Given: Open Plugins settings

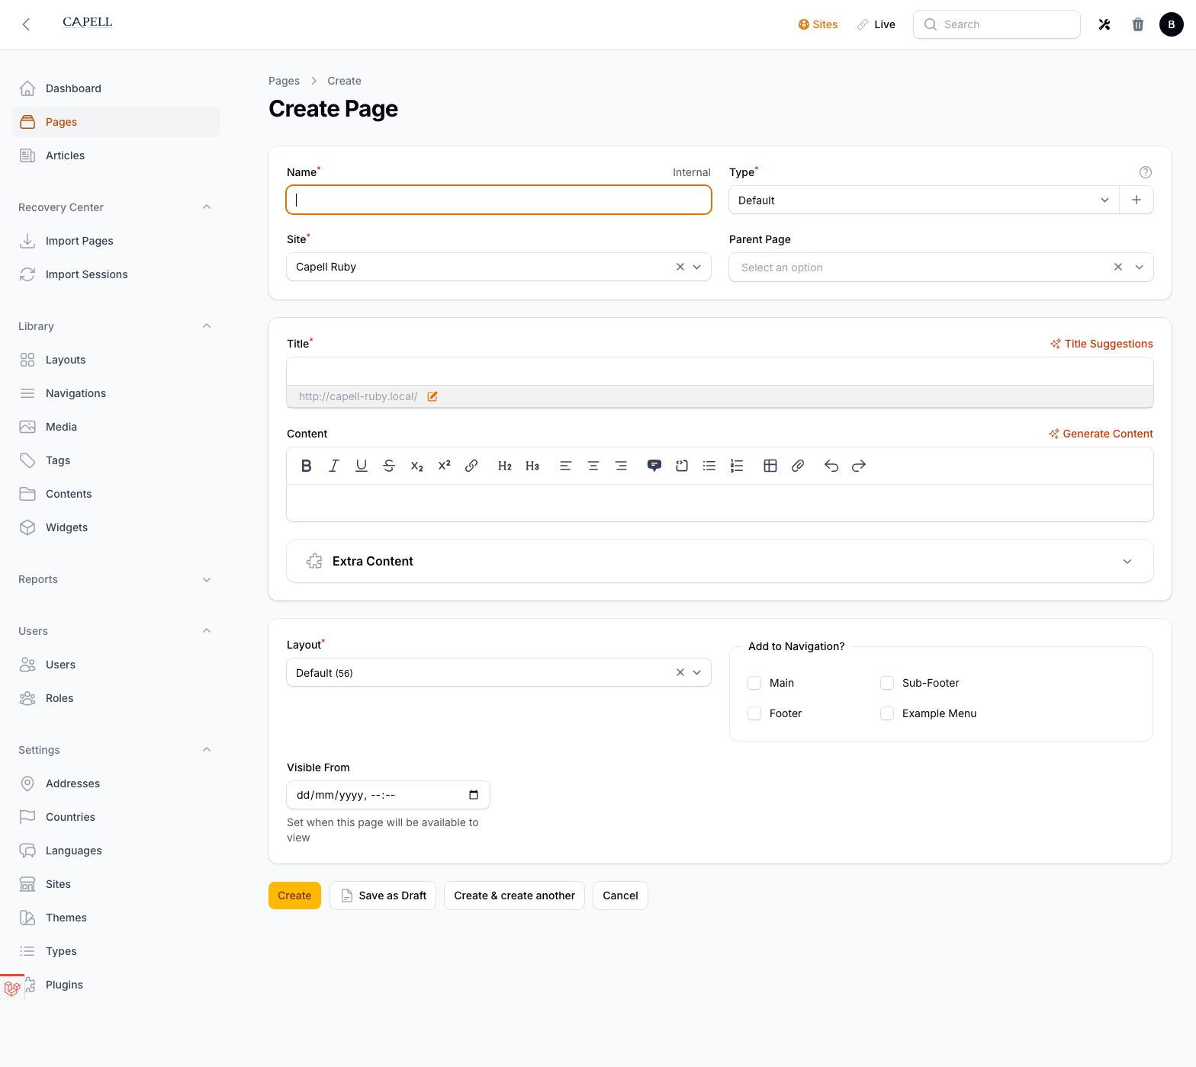Looking at the screenshot, I should [116, 985].
